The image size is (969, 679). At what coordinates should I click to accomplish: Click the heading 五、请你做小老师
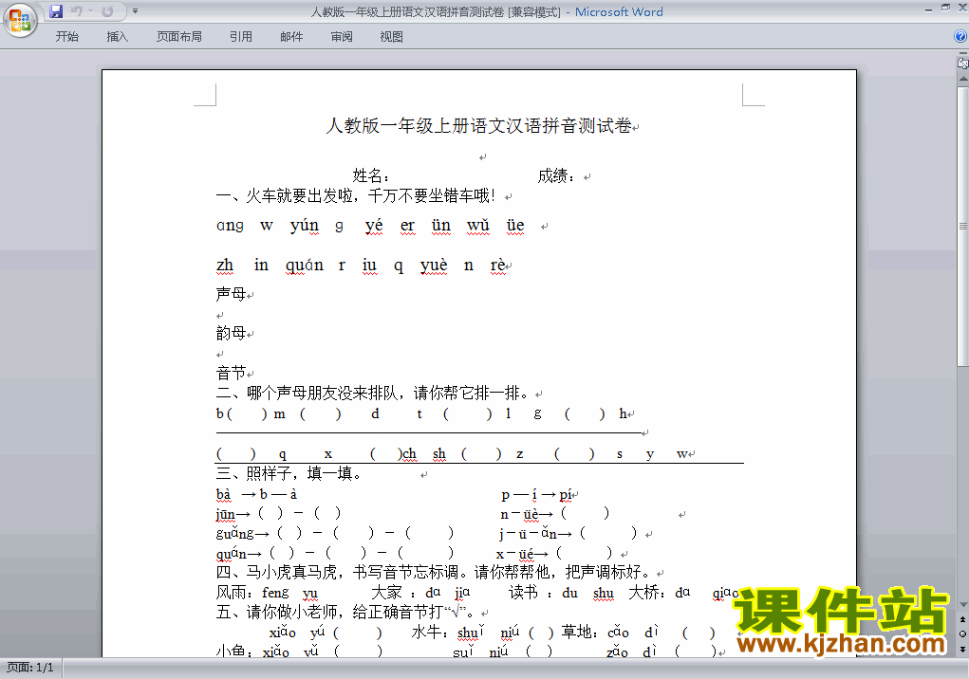click(345, 613)
